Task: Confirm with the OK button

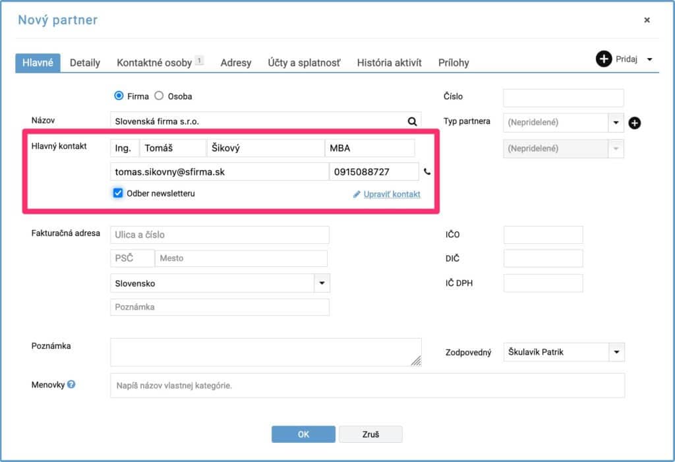Action: coord(303,434)
